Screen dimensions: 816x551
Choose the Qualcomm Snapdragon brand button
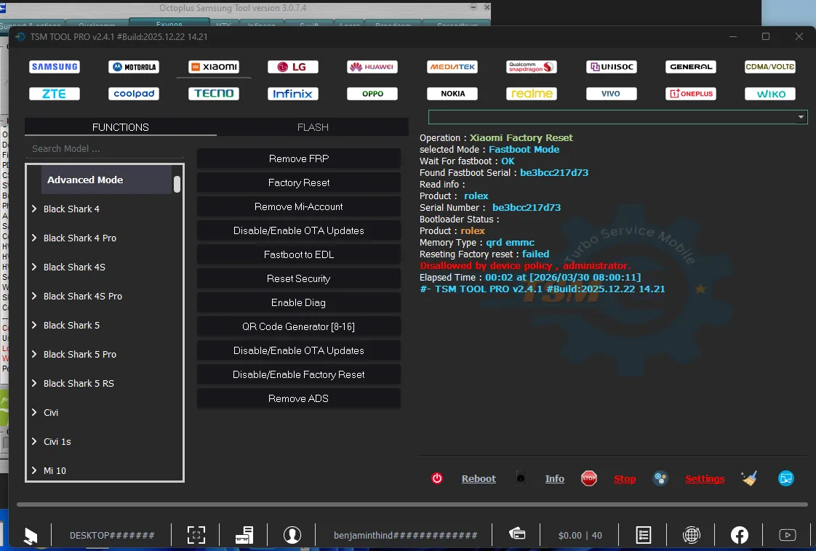point(532,67)
